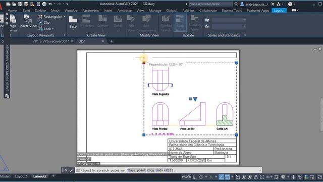Click the eXit command option
Viewport: 323px width, 182px height.
tap(168, 170)
